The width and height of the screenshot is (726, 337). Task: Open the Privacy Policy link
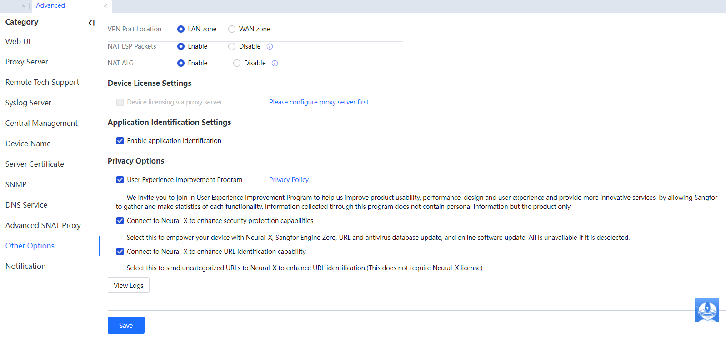(289, 180)
